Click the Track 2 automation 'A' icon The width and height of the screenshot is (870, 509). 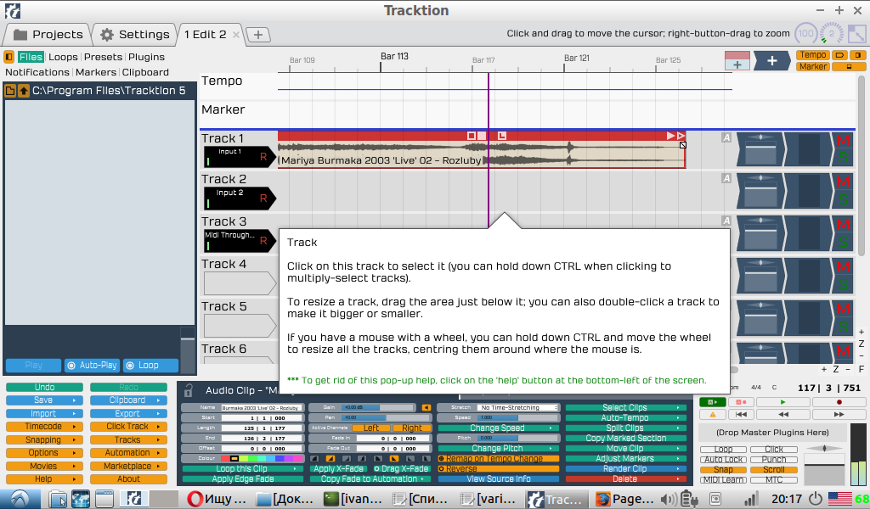click(726, 178)
